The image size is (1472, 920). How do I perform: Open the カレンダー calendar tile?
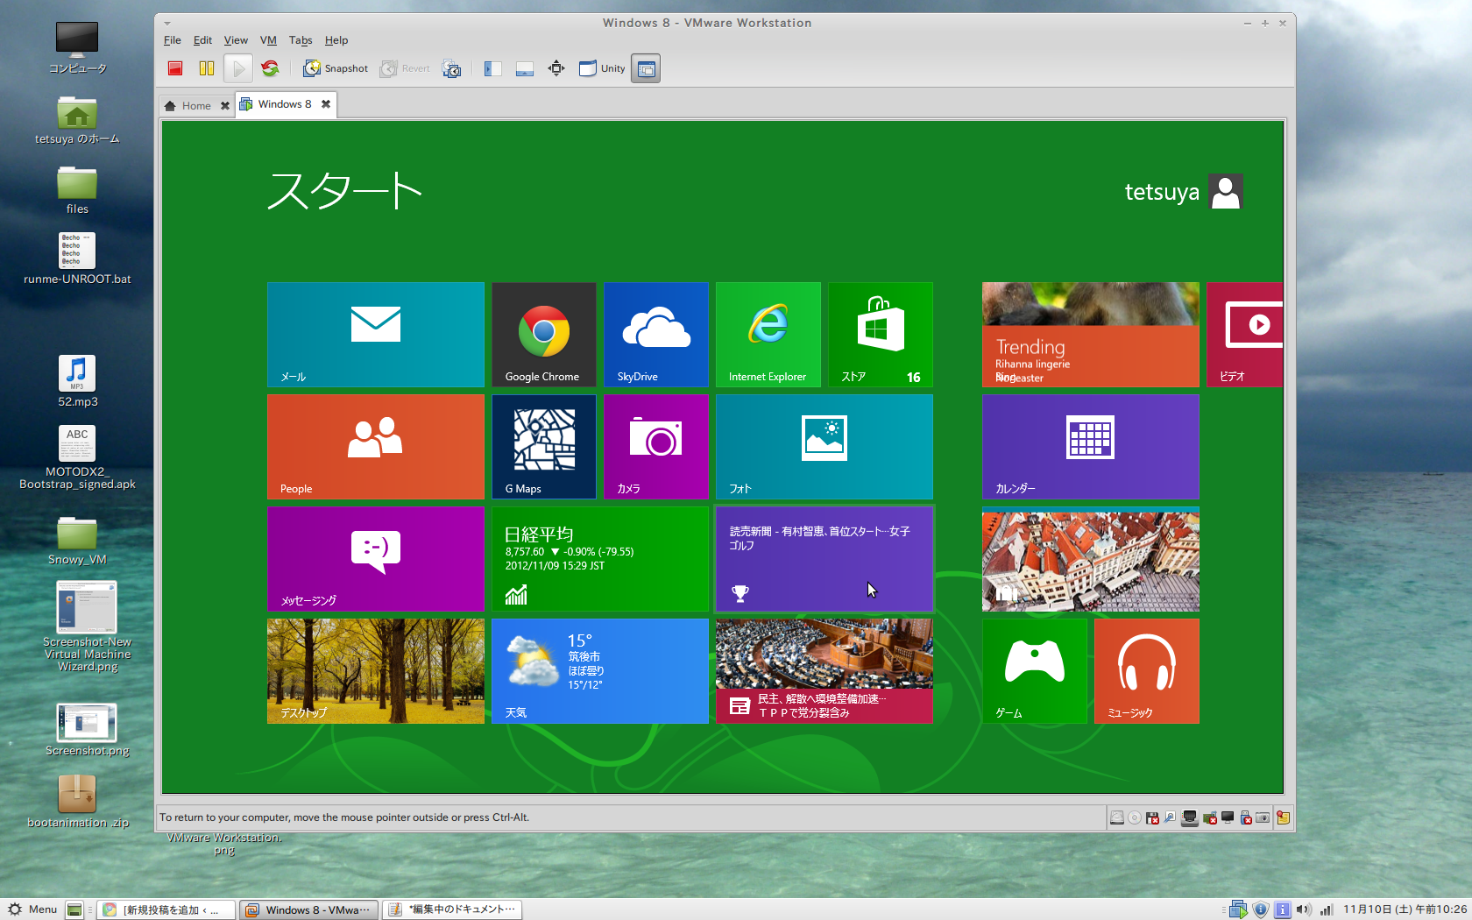tap(1091, 447)
